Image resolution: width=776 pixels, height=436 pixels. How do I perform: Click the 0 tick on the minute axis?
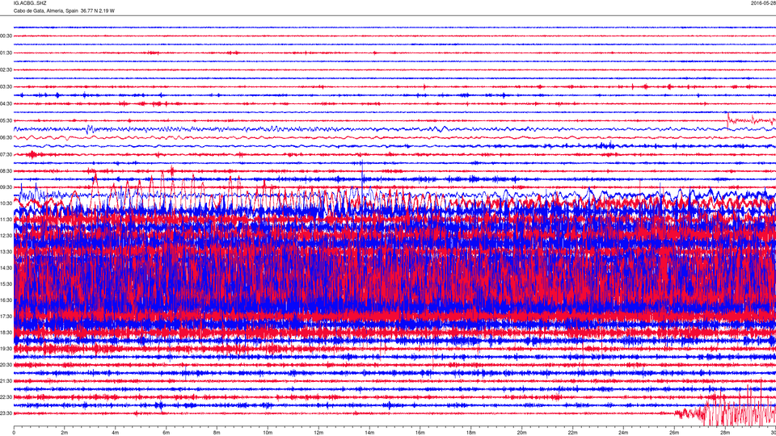(x=14, y=433)
